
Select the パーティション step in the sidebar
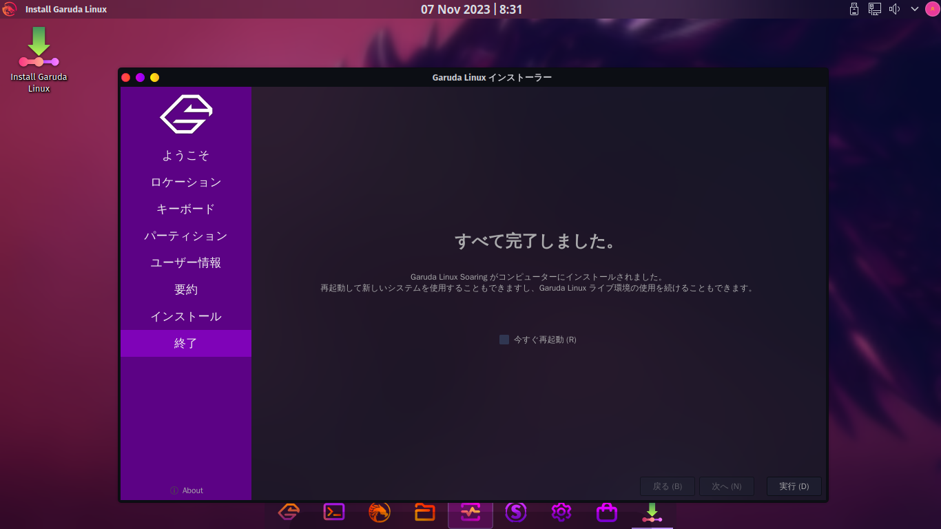click(186, 236)
